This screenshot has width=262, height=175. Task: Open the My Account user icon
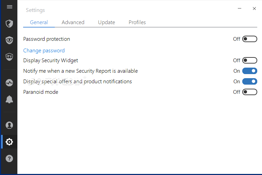10,125
